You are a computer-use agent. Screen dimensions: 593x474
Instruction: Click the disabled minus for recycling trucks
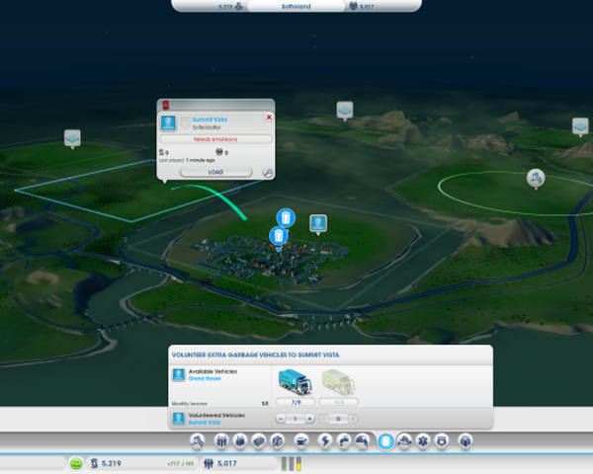[324, 419]
